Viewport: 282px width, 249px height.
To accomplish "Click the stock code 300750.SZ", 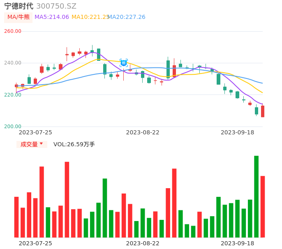I will (56, 6).
